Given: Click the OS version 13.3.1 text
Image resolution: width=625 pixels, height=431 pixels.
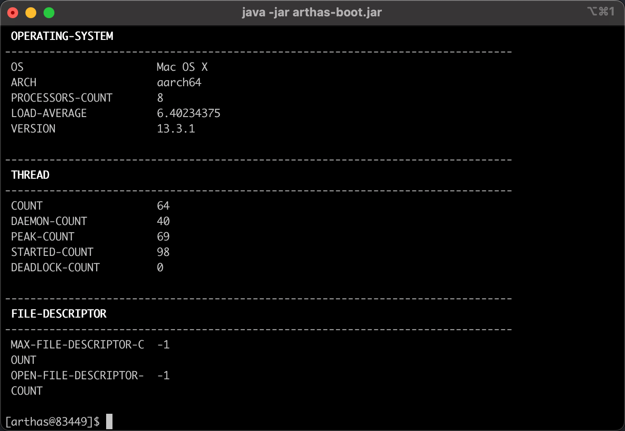Looking at the screenshot, I should pyautogui.click(x=176, y=129).
